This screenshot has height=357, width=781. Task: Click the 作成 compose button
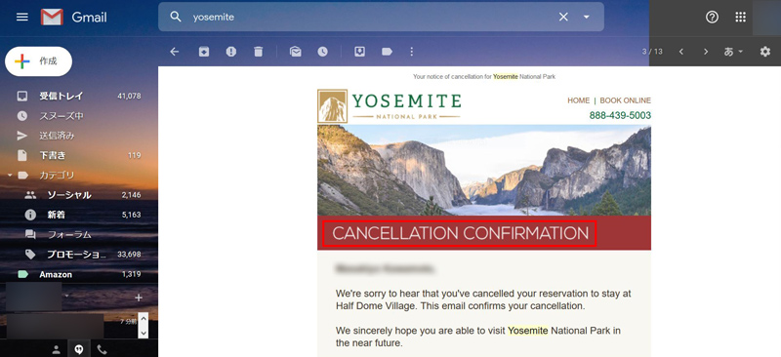(x=39, y=61)
